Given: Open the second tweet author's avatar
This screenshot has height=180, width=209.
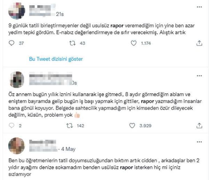Looking at the screenshot, I should 17,79.
